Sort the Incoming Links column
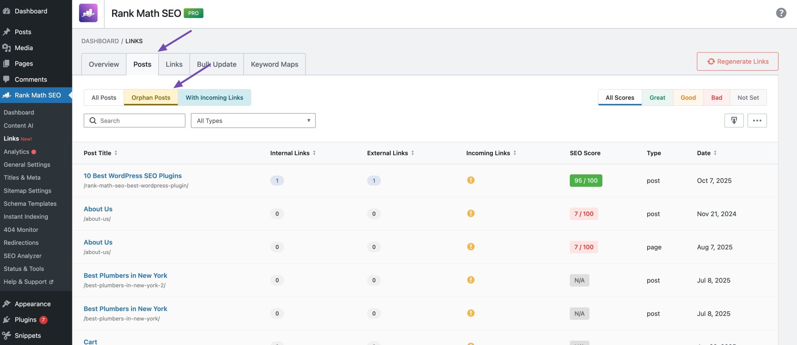This screenshot has height=345, width=797. pos(515,153)
